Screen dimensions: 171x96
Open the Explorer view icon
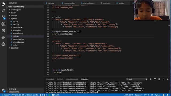[3, 4]
